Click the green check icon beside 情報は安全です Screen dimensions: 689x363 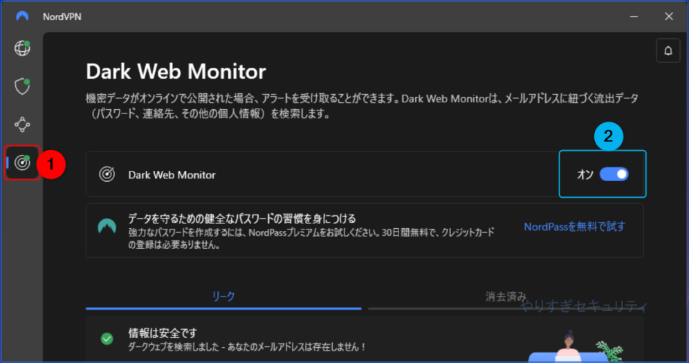[x=107, y=339]
